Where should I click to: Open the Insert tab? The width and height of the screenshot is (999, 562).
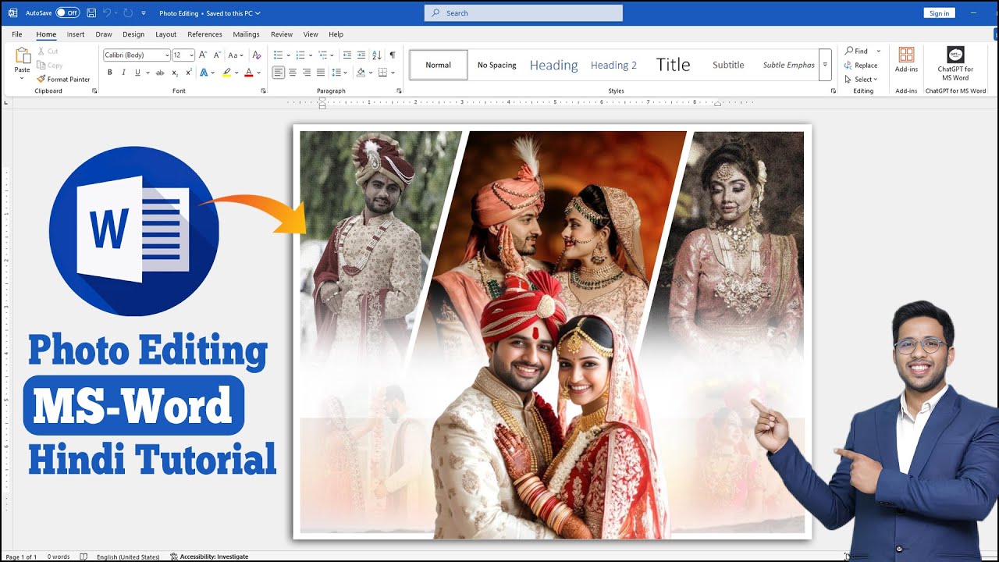(76, 34)
